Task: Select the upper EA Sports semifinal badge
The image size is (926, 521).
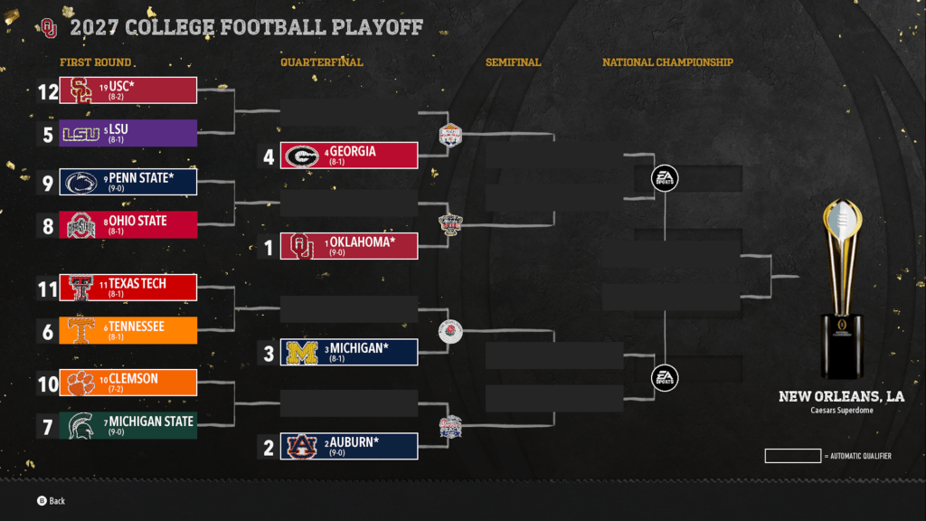Action: (665, 178)
